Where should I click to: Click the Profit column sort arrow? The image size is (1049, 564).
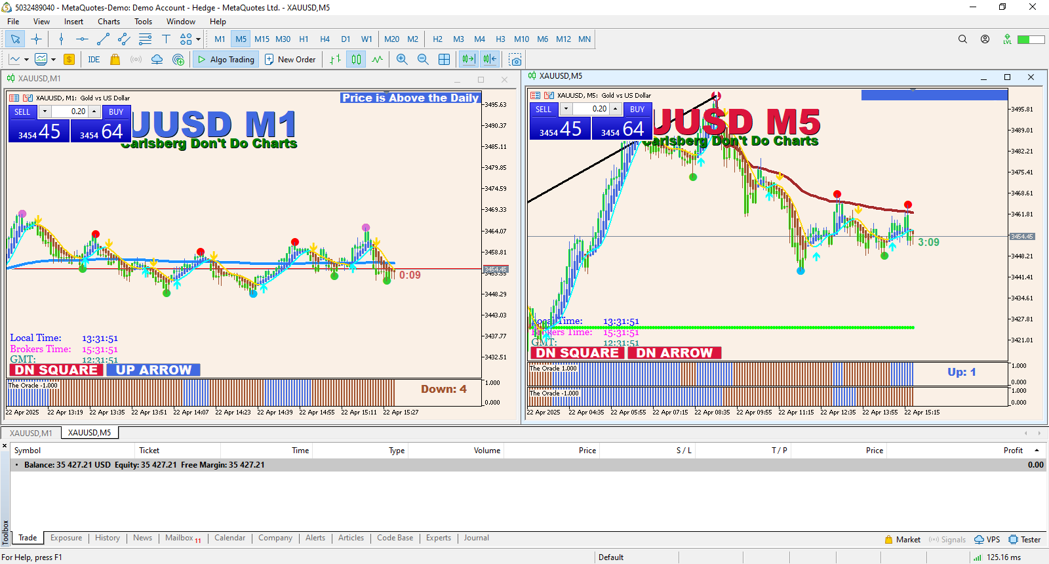click(1037, 451)
